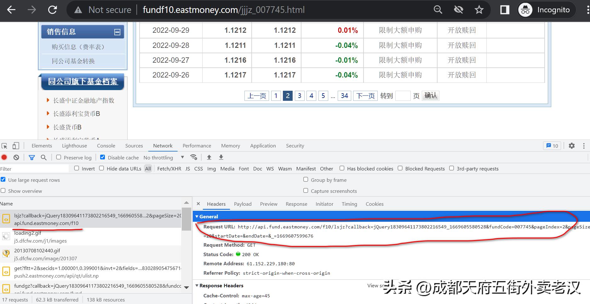Screen dimensions: 590x304
Task: Click 确认 to confirm page jump
Action: tap(431, 95)
